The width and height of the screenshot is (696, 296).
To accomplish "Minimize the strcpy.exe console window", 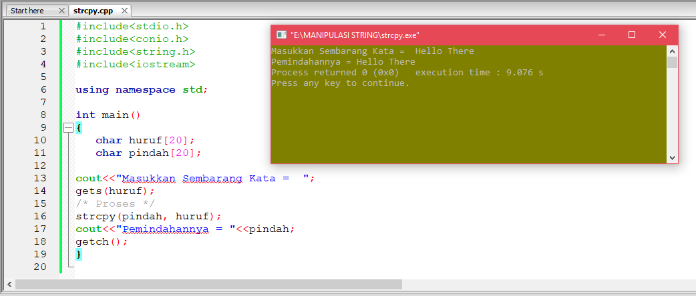I will tap(601, 35).
